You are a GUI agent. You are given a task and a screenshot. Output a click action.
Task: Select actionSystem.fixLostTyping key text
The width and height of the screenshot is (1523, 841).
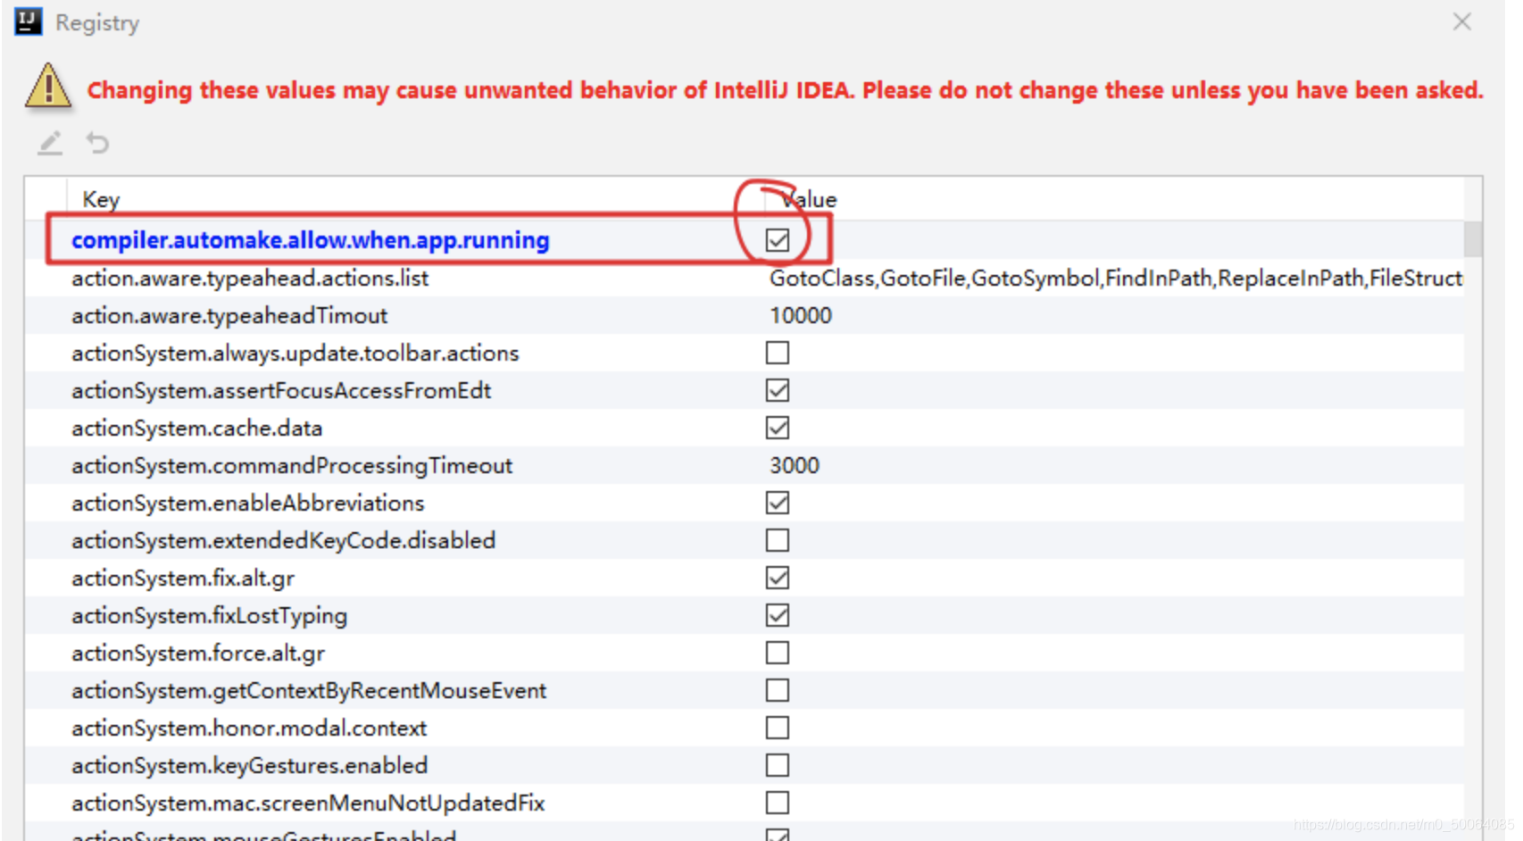[210, 615]
